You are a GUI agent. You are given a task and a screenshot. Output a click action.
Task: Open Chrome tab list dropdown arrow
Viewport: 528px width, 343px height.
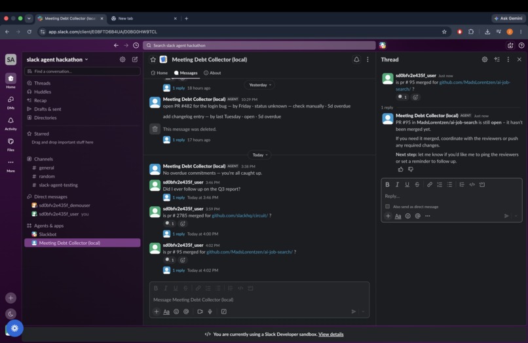click(x=29, y=18)
